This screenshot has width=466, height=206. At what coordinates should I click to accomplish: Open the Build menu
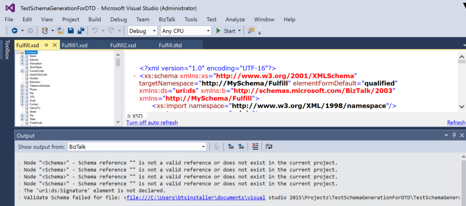click(x=95, y=20)
